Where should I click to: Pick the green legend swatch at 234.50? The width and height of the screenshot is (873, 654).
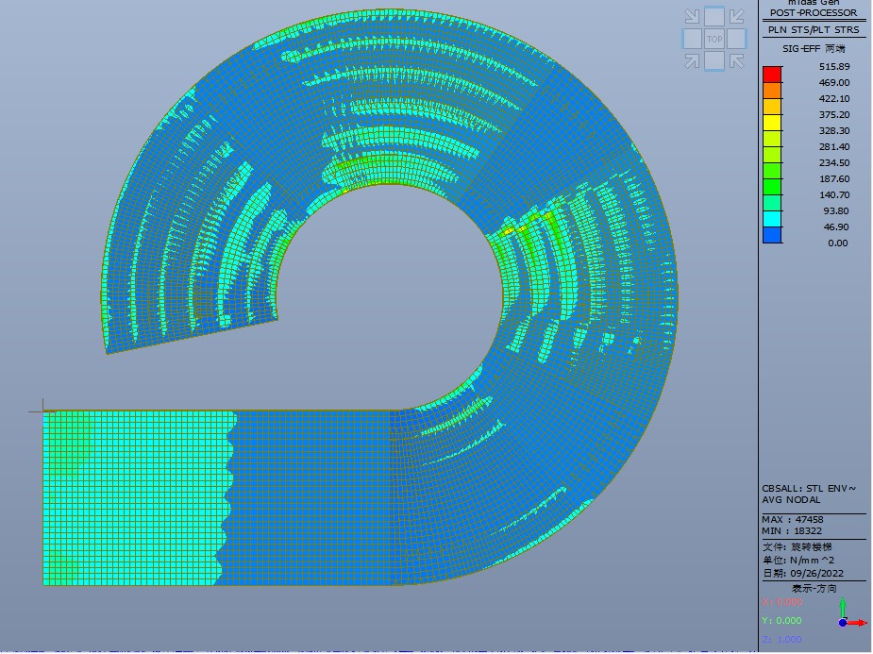(x=772, y=171)
